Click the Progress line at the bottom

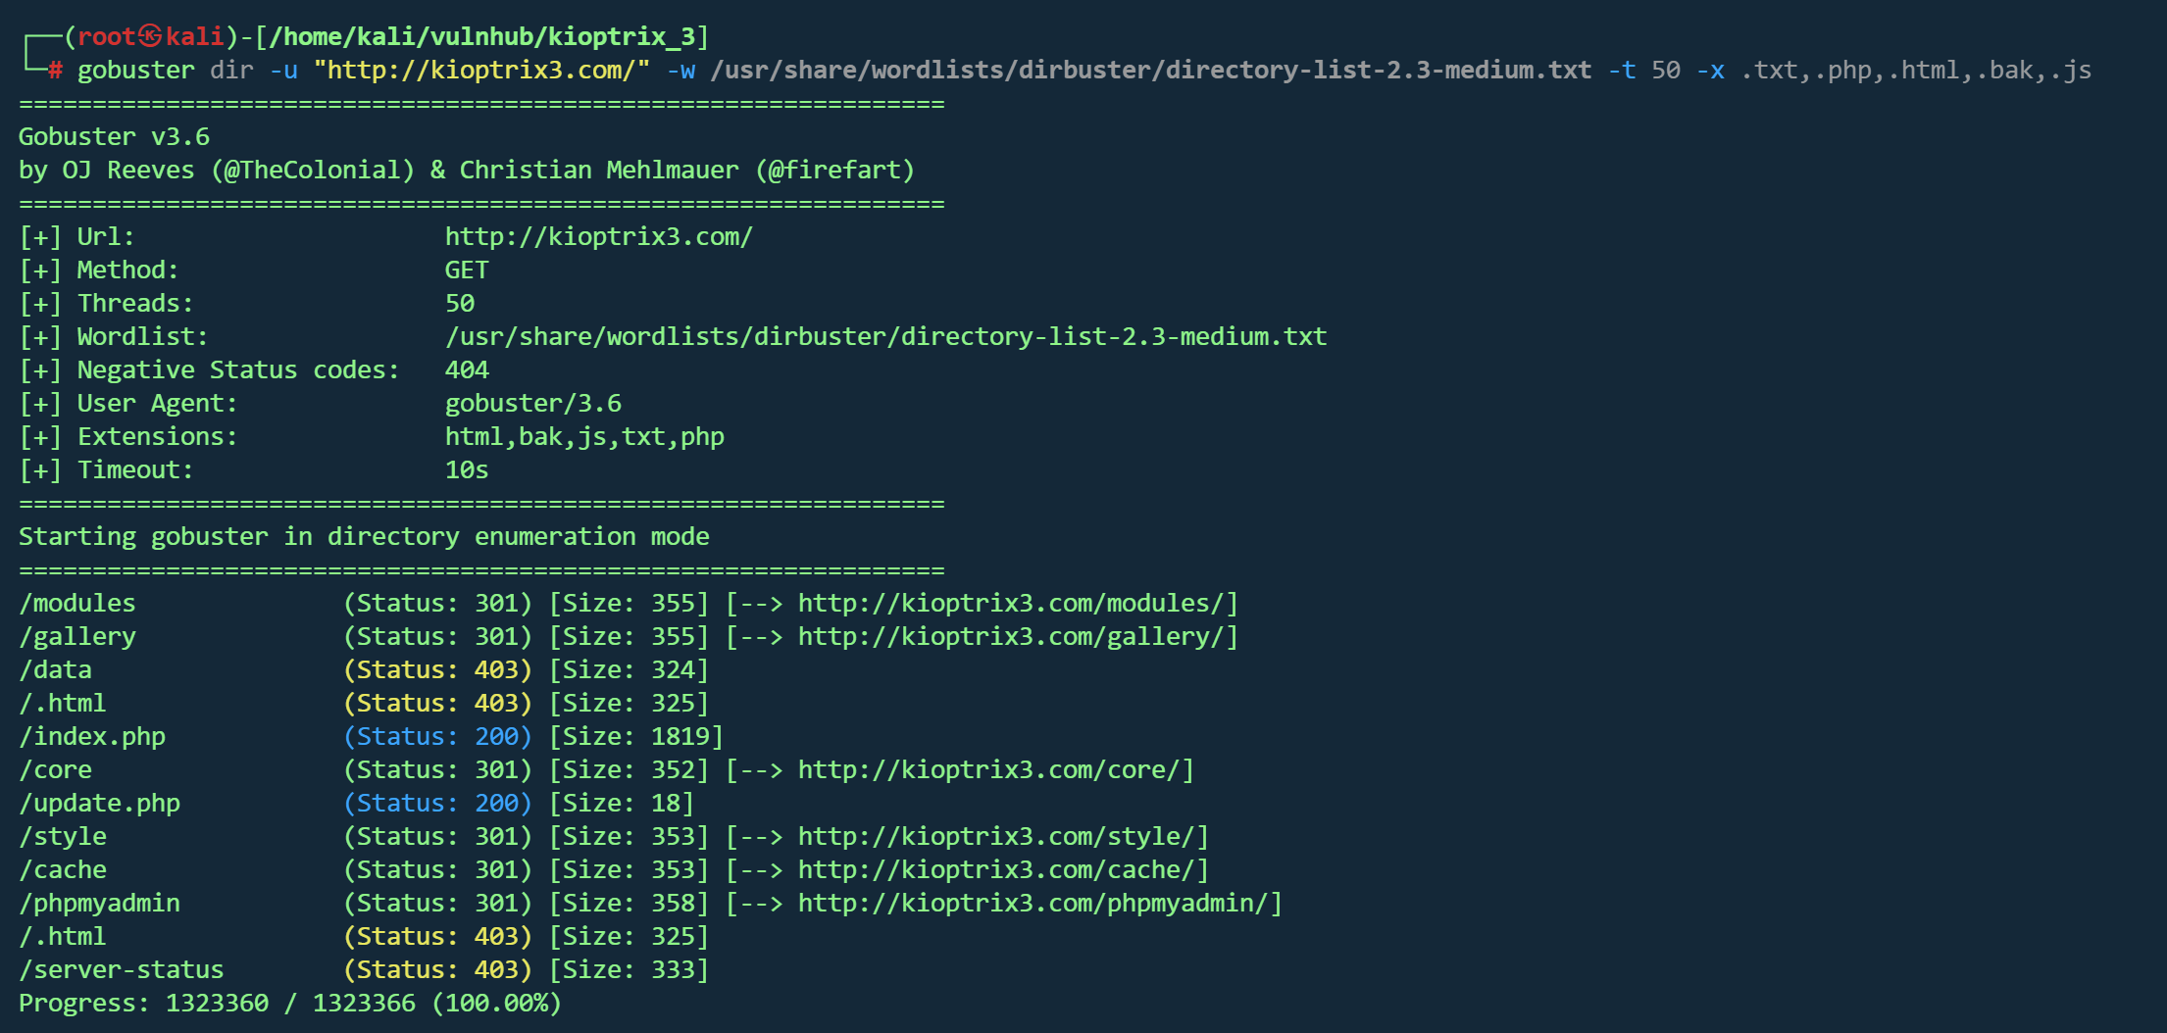click(289, 1003)
